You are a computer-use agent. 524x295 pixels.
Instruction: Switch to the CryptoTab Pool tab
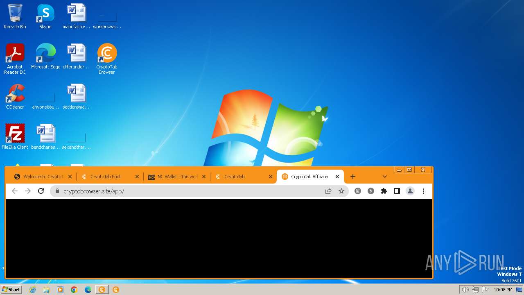(105, 177)
